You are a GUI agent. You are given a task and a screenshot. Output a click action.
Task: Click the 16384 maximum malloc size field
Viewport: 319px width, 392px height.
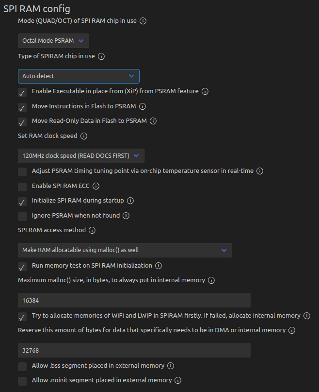(x=134, y=300)
